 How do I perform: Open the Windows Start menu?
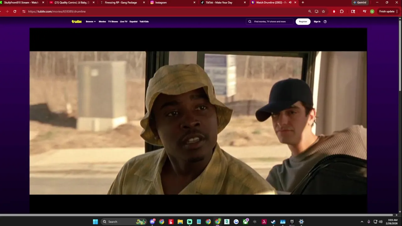[95, 222]
